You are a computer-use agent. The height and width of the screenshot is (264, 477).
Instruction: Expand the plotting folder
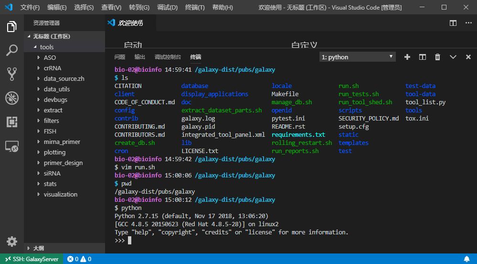pyautogui.click(x=64, y=152)
